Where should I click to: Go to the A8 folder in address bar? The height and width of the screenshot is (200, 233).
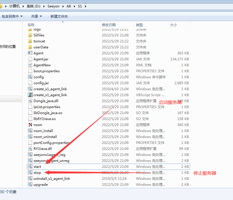69,6
